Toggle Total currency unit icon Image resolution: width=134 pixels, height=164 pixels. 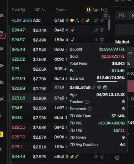(x=23, y=10)
